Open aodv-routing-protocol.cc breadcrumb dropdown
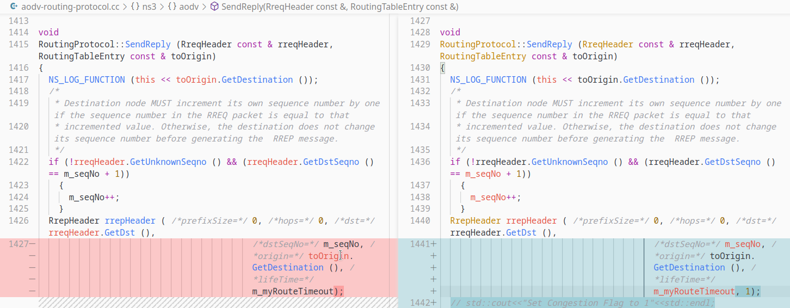Screen dimensions: 790x308 click(69, 7)
